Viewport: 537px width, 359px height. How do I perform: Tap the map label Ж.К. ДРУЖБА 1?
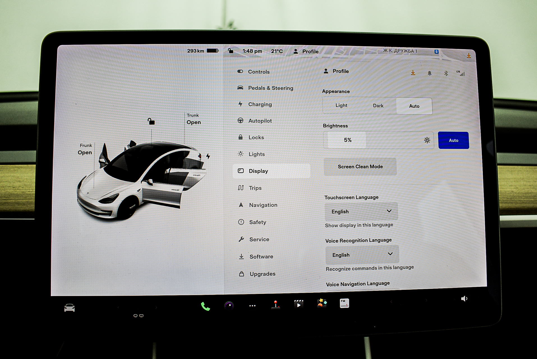click(400, 51)
